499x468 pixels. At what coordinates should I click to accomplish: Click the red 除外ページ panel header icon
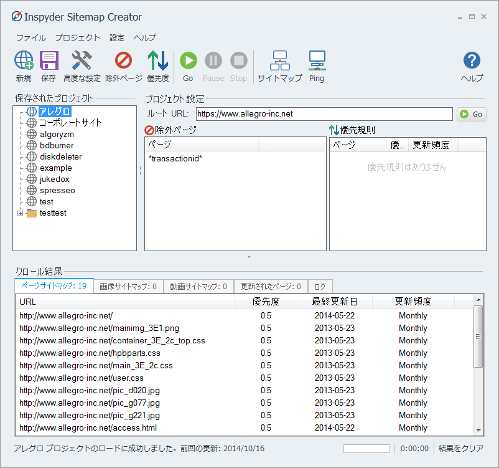tap(149, 130)
